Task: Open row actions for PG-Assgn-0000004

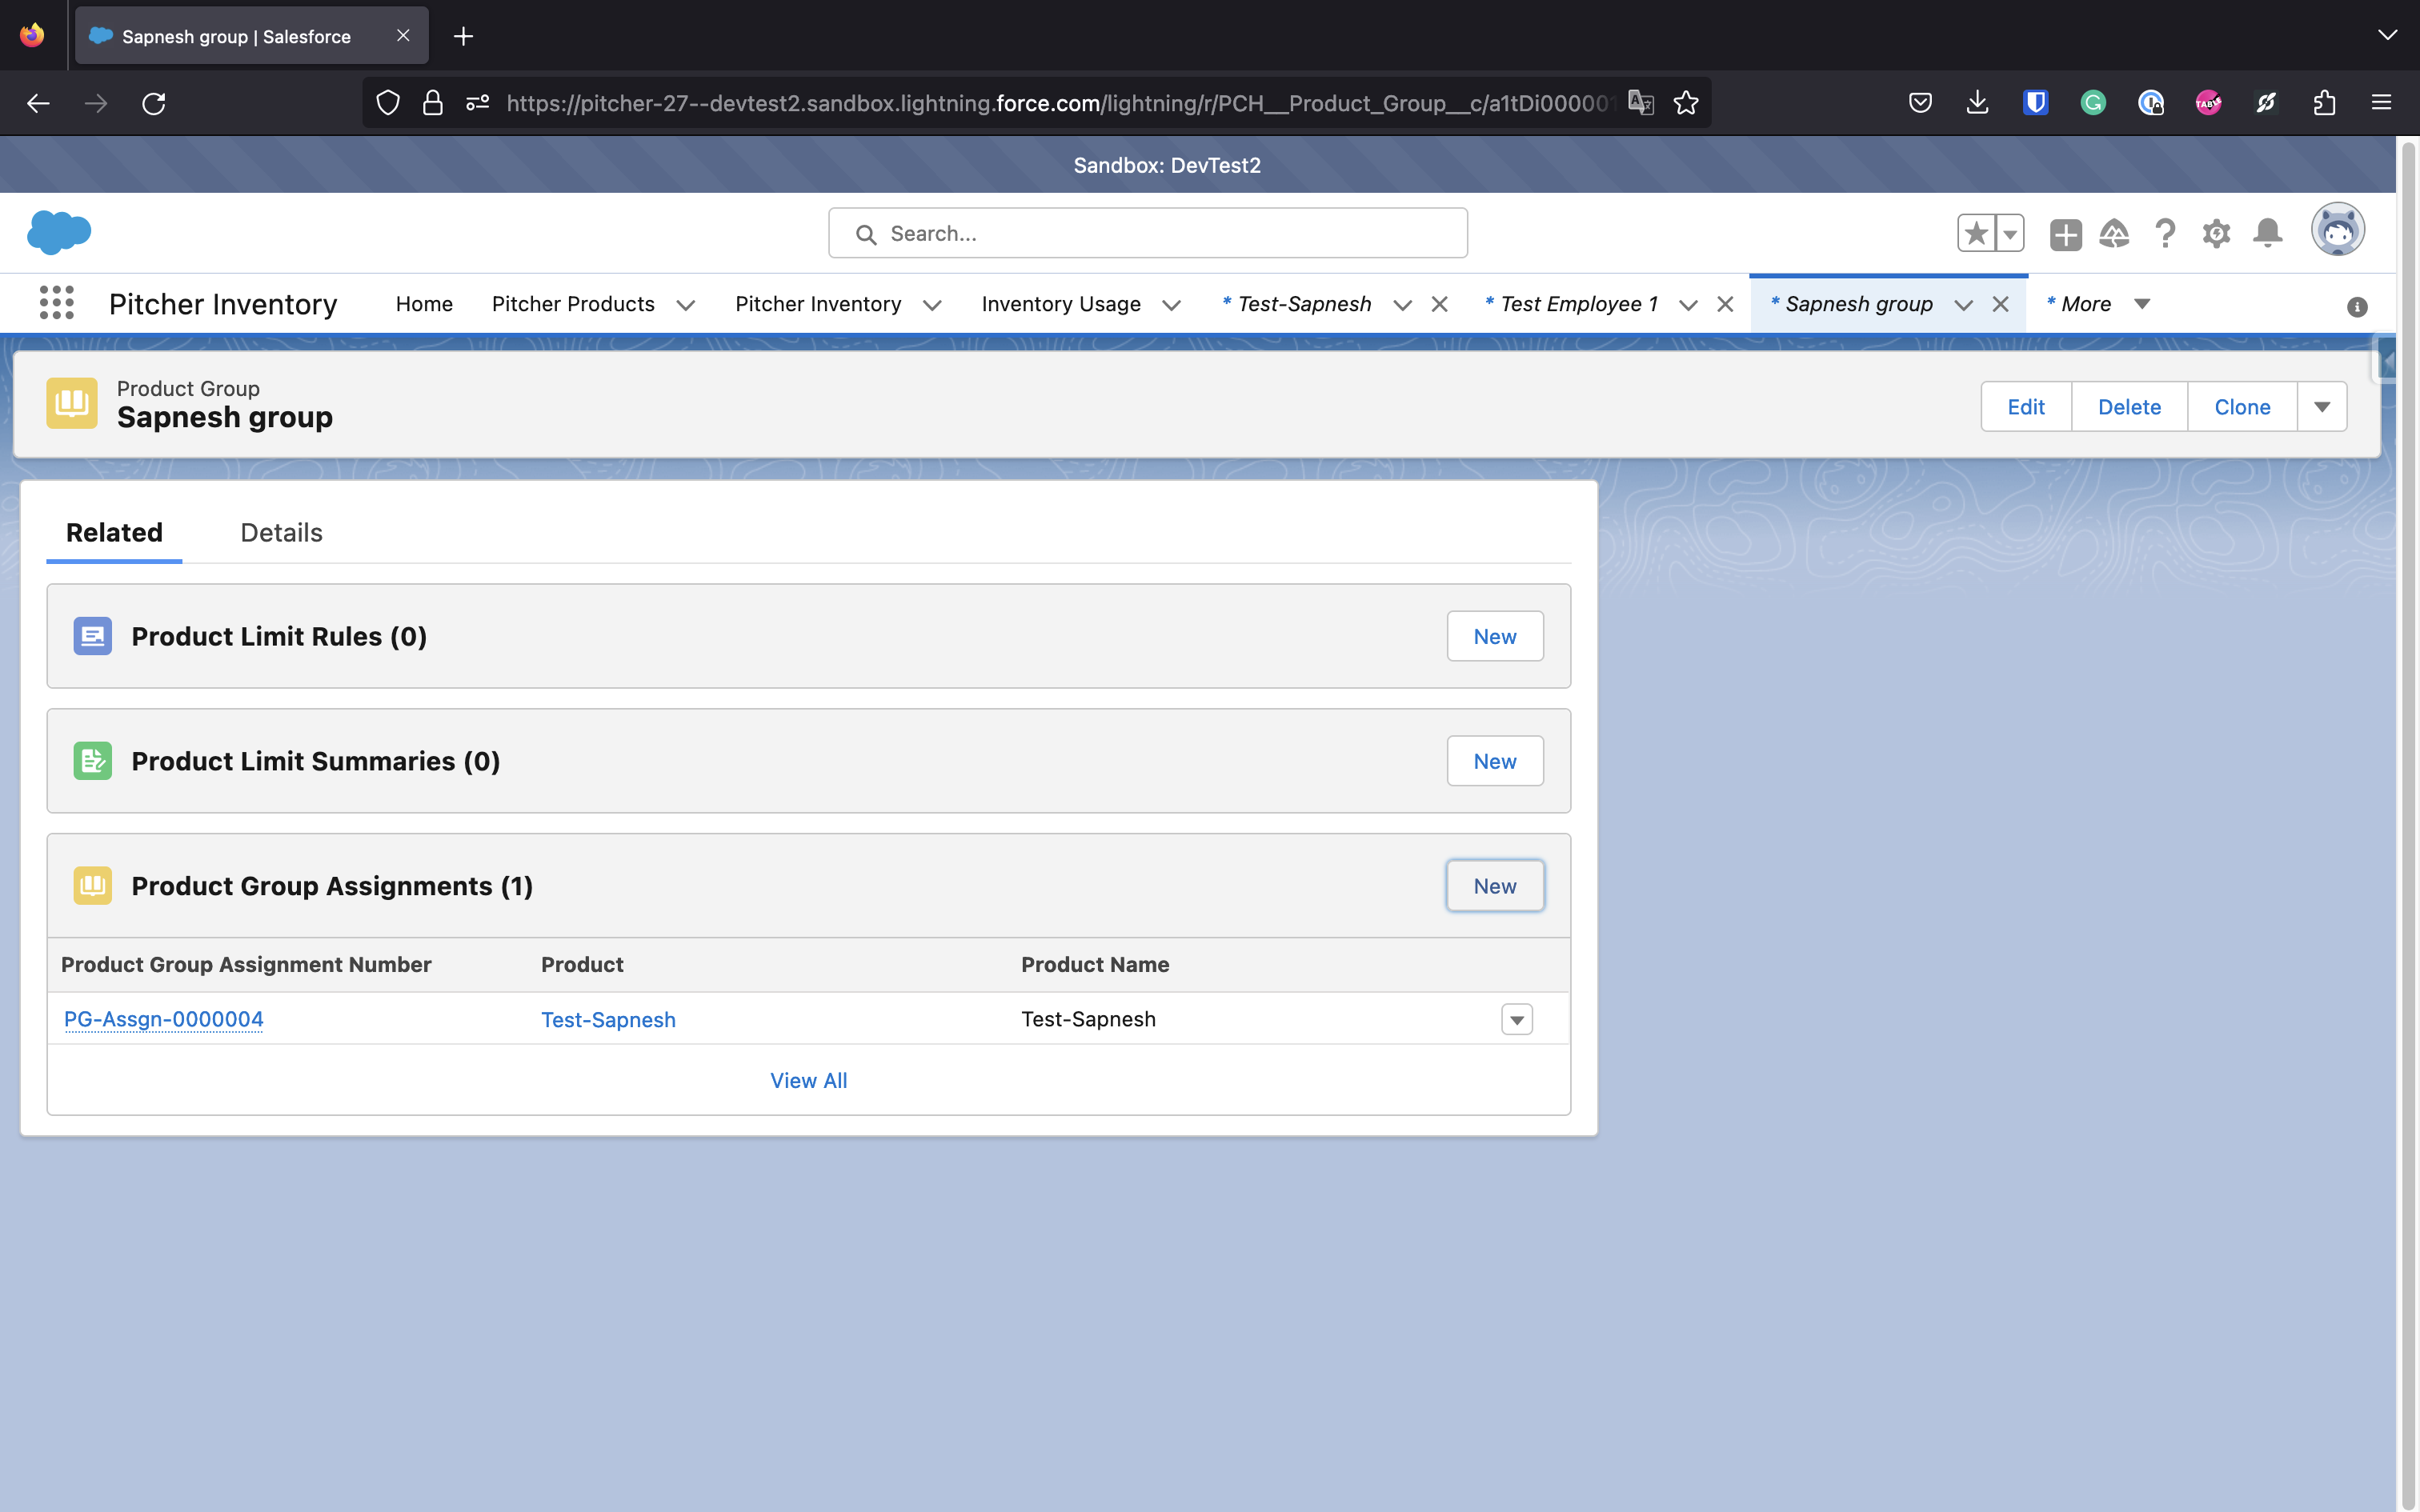Action: 1516,1020
